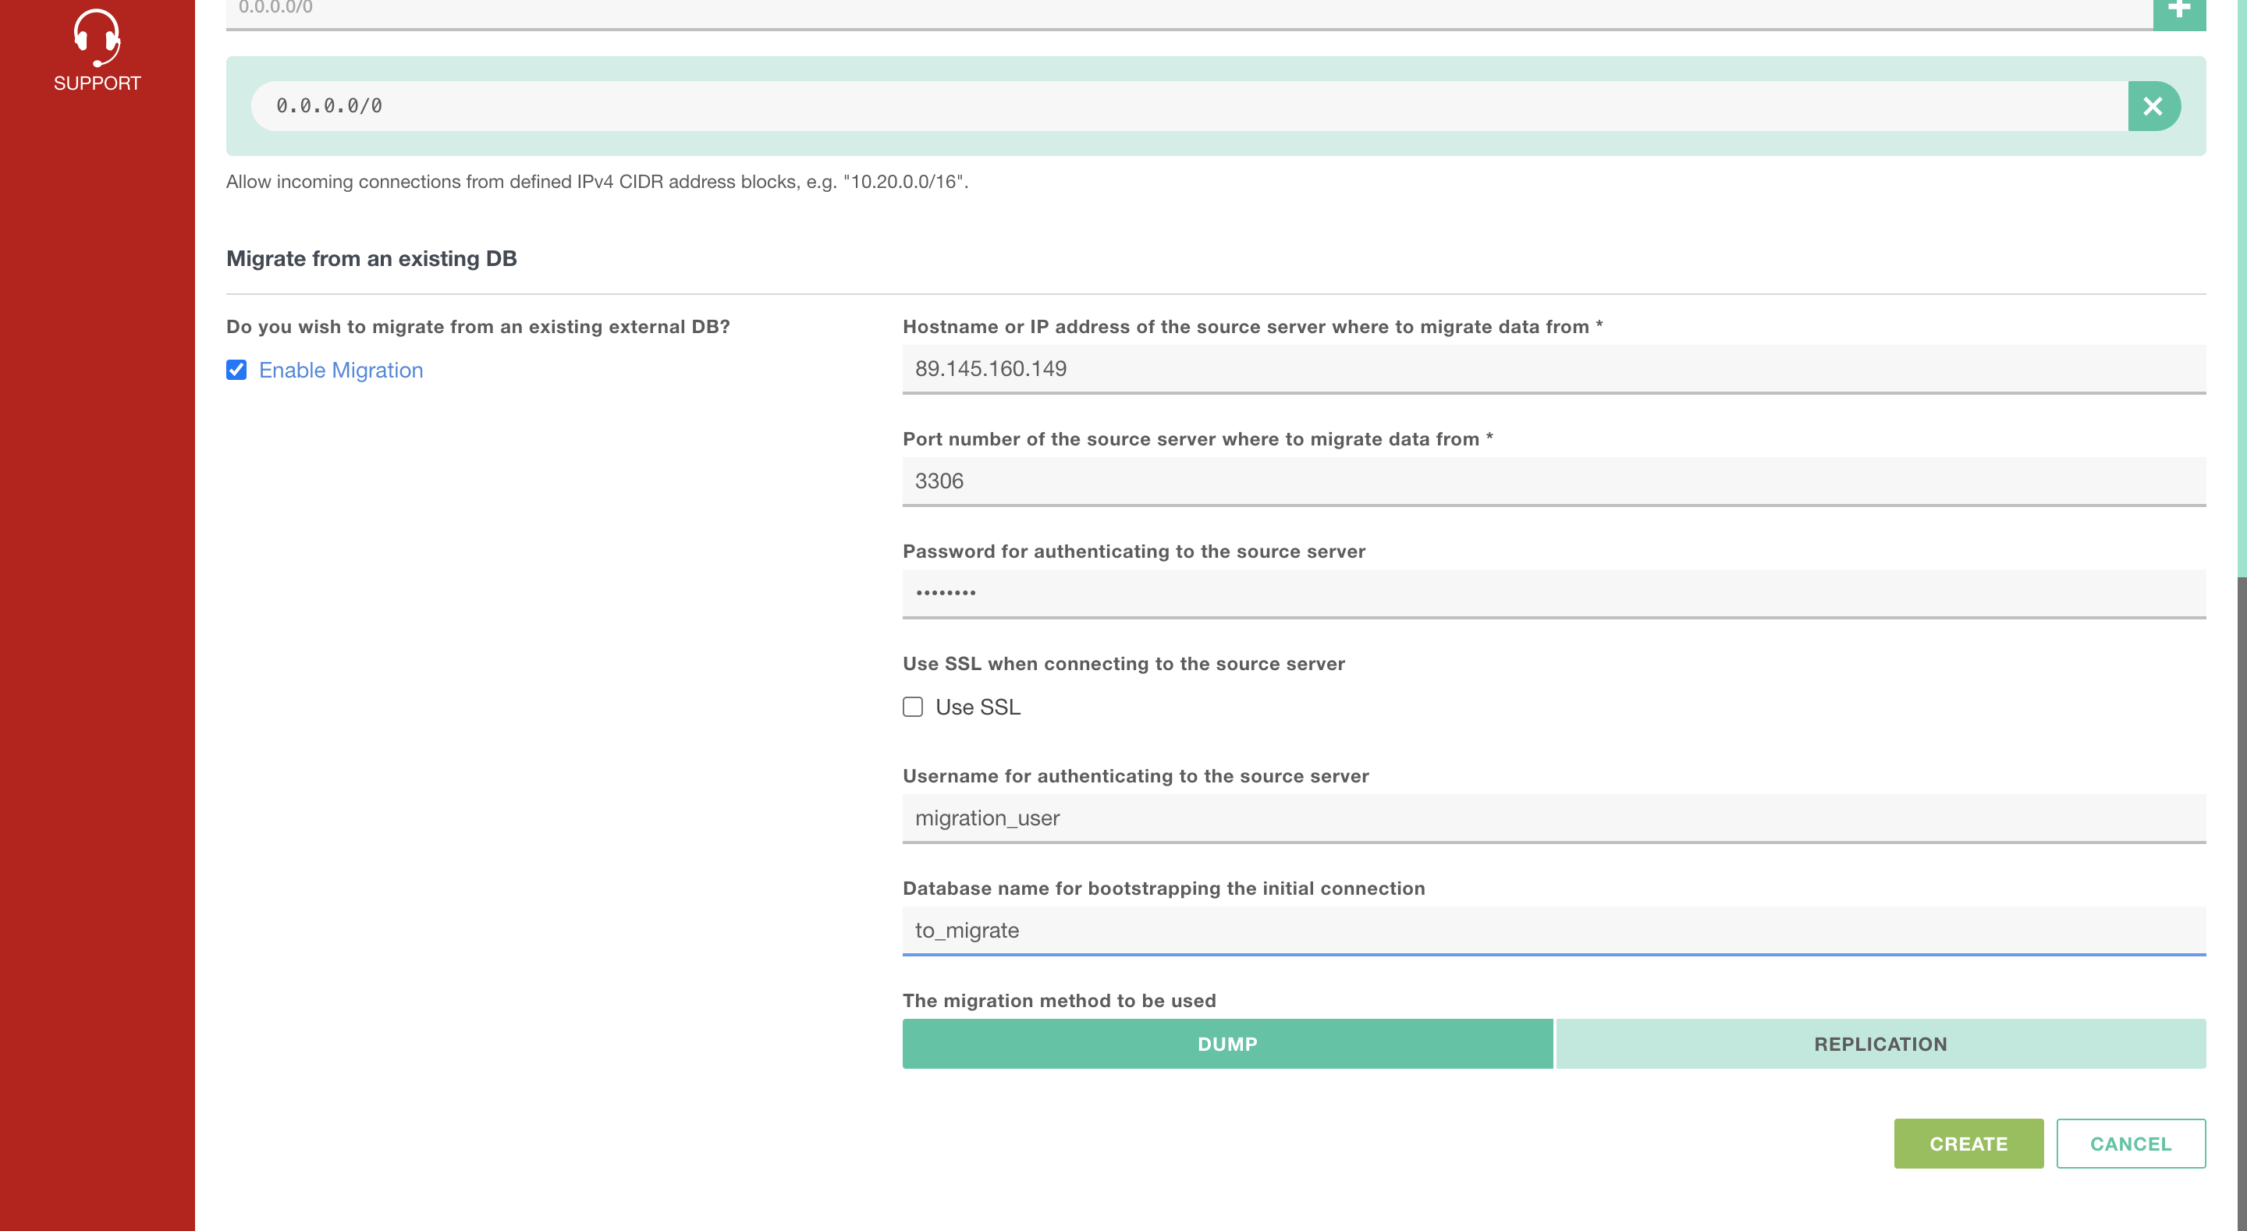Click the CIDR help text about IPv4 blocks
The width and height of the screenshot is (2247, 1231).
(x=598, y=182)
